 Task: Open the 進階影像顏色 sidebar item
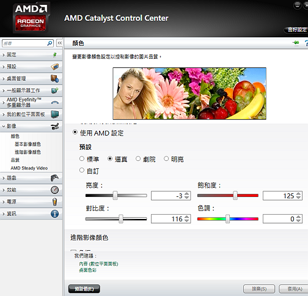[28, 152]
